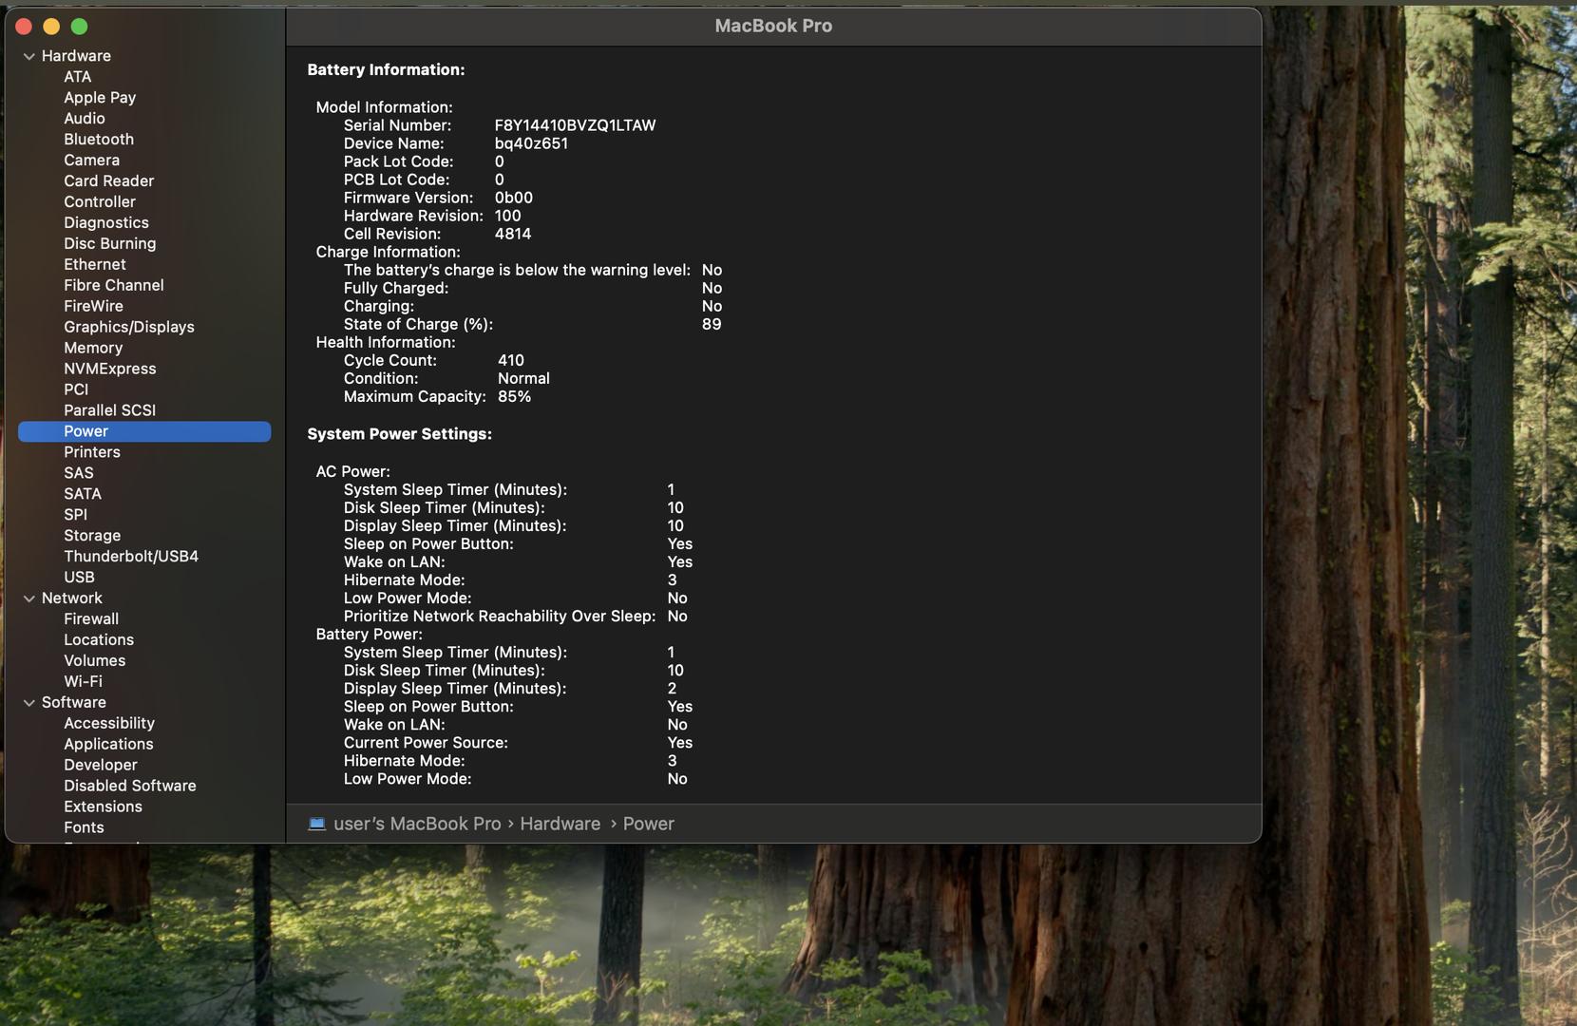The image size is (1577, 1026).
Task: Click the MacBook Pro laptop icon in path bar
Action: [x=317, y=824]
